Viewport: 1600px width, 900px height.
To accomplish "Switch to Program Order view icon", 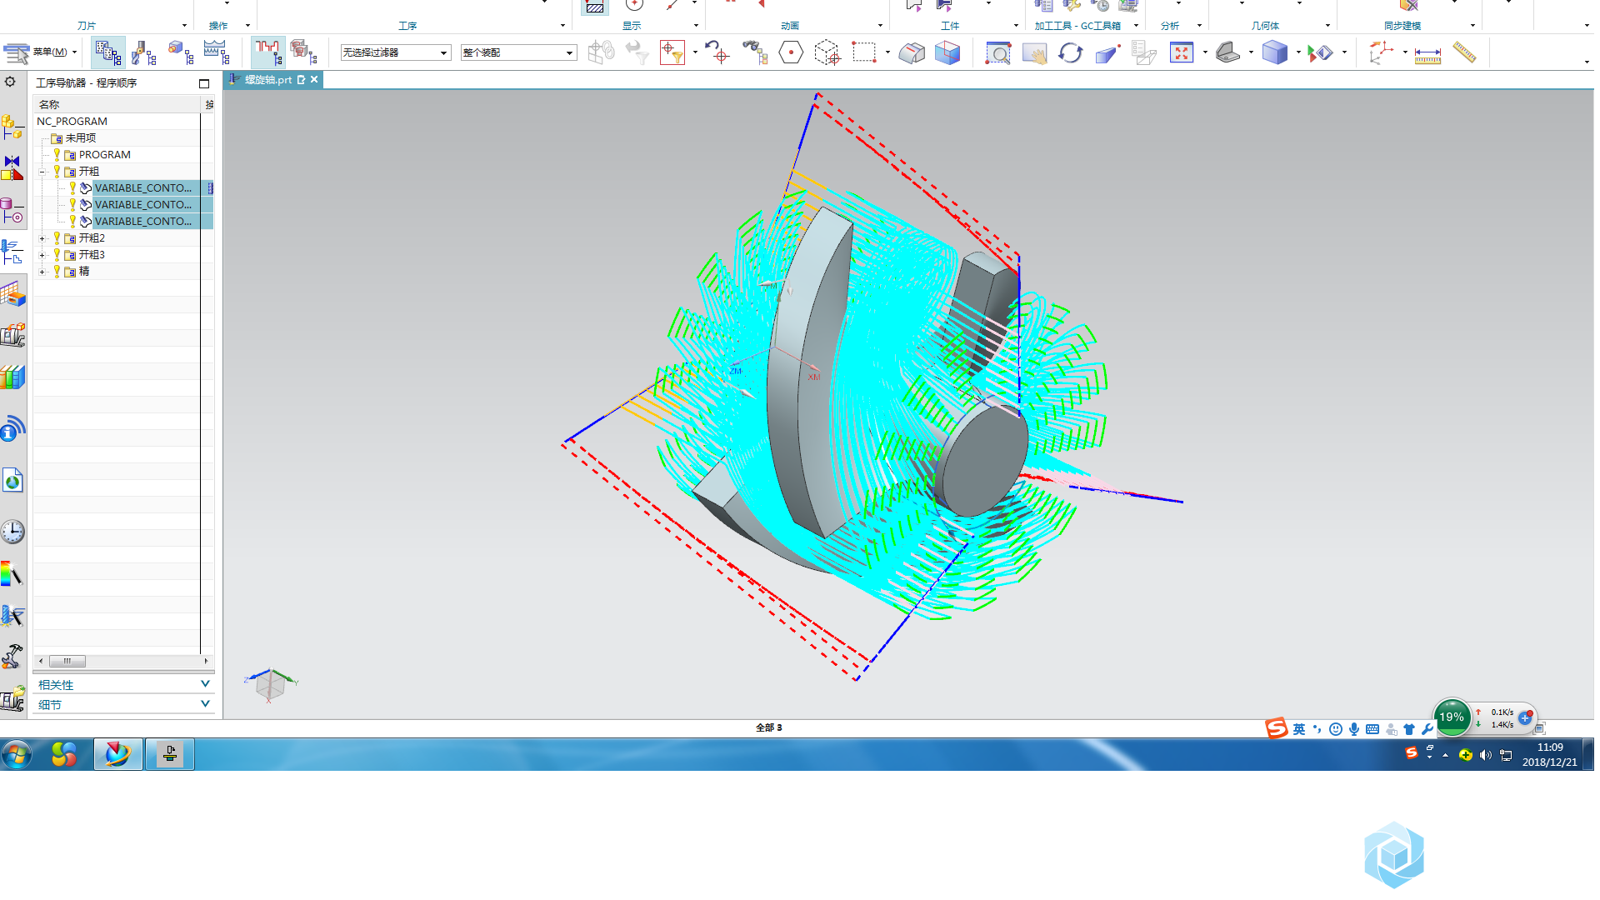I will tap(108, 53).
